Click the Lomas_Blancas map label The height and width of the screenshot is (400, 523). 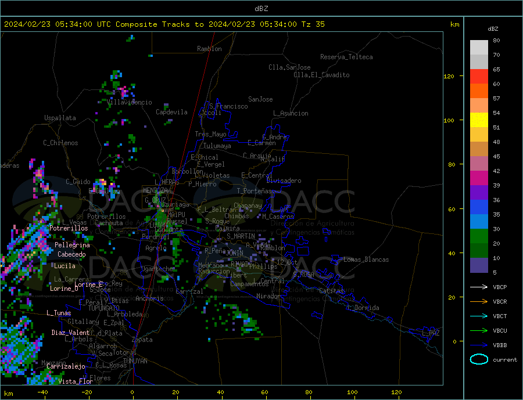366,260
